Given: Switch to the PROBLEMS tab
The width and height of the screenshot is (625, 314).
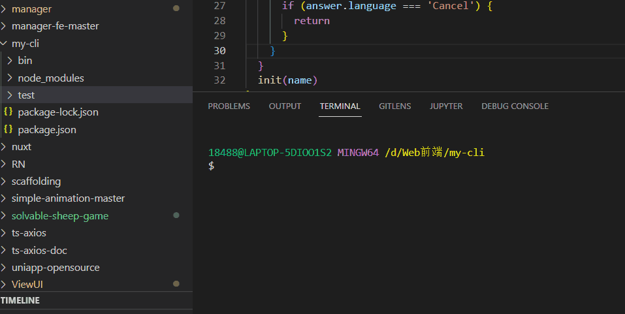Looking at the screenshot, I should pos(229,106).
